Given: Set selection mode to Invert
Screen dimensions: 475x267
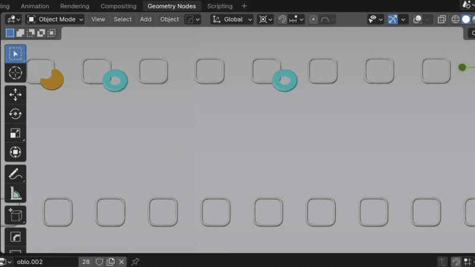Looking at the screenshot, I should pos(41,33).
